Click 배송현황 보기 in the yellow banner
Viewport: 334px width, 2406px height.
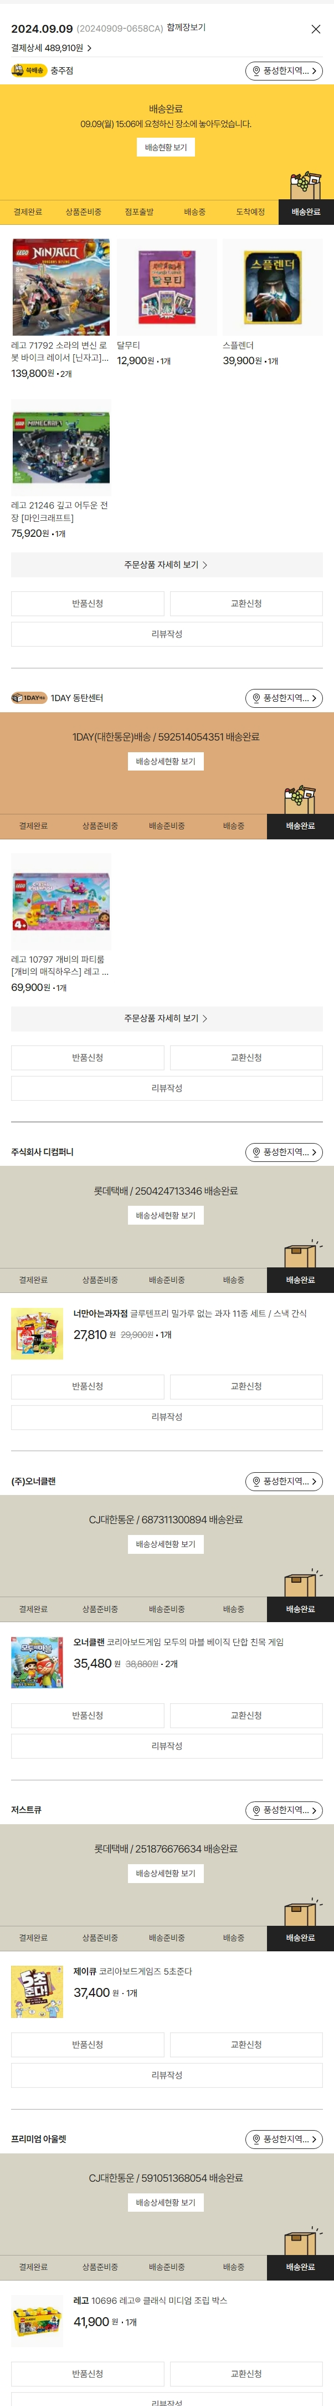166,148
